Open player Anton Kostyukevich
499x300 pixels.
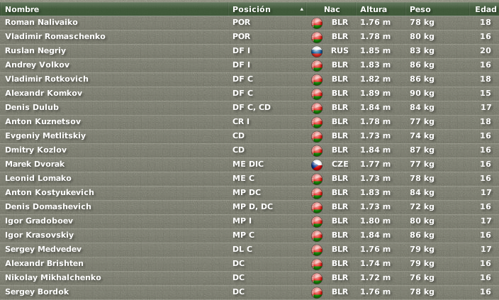pos(50,192)
